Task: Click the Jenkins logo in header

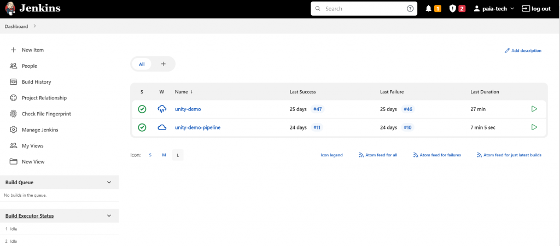Action: pos(11,9)
